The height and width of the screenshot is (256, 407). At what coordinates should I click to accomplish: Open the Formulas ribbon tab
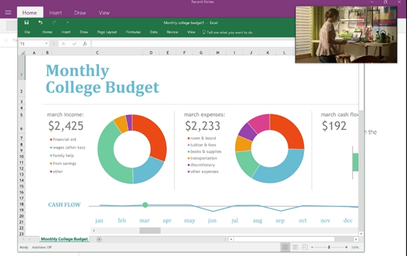point(133,32)
